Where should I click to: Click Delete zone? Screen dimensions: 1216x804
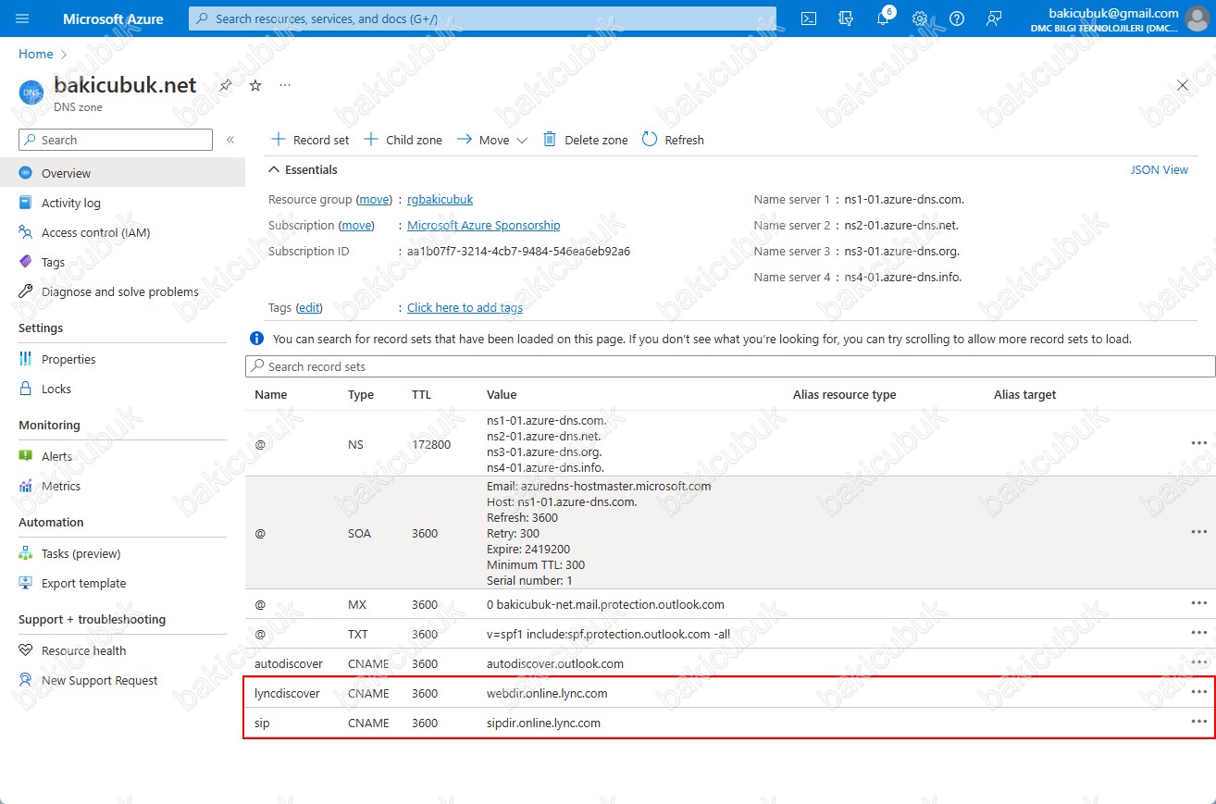[x=585, y=140]
